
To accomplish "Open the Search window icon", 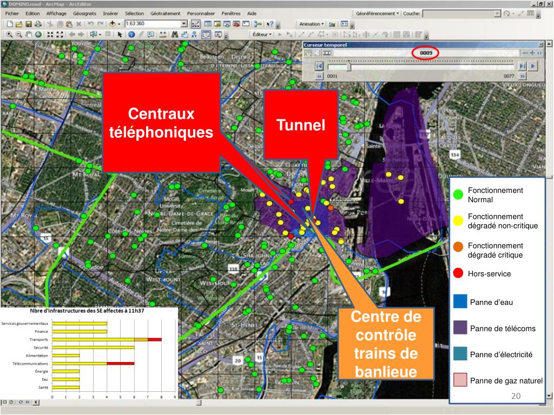I will 227,24.
